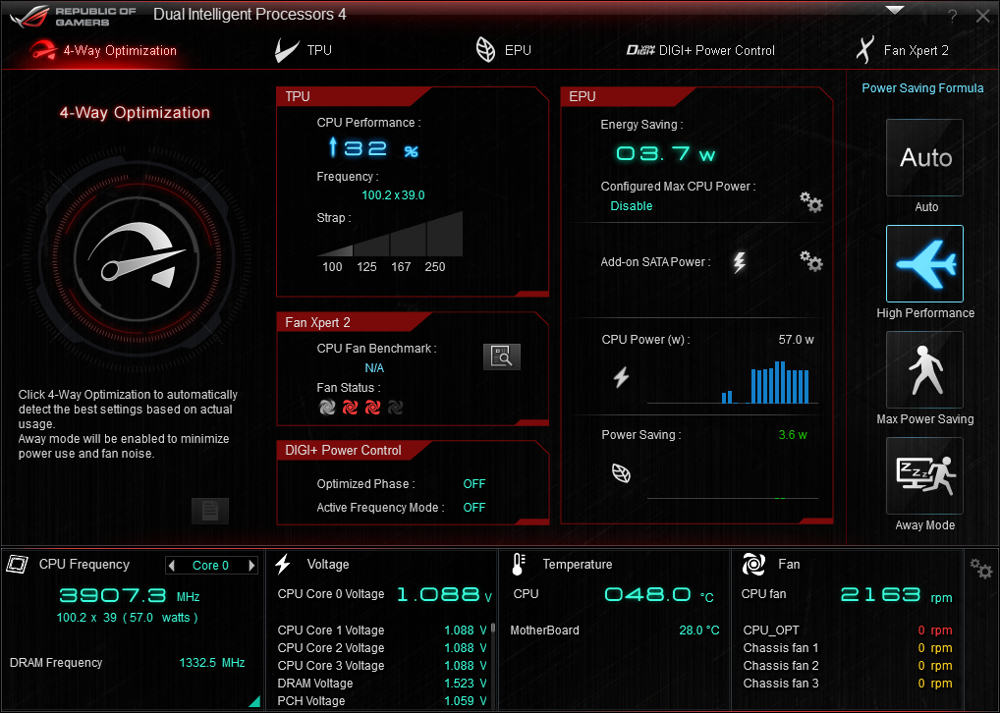Select the third red fan status icon
The width and height of the screenshot is (1000, 713).
coord(372,407)
